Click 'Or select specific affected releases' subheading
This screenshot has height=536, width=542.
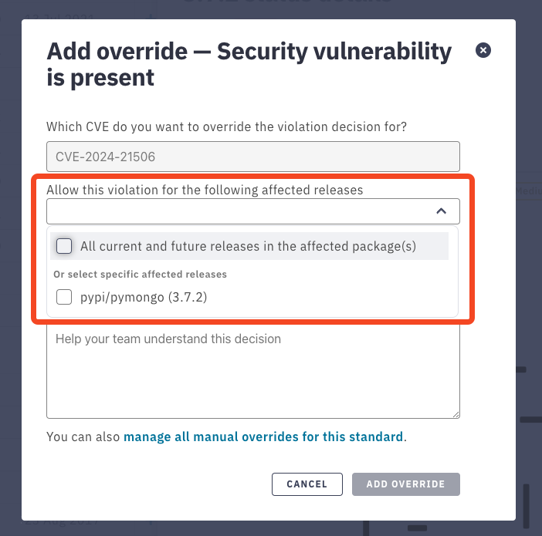[x=140, y=275]
